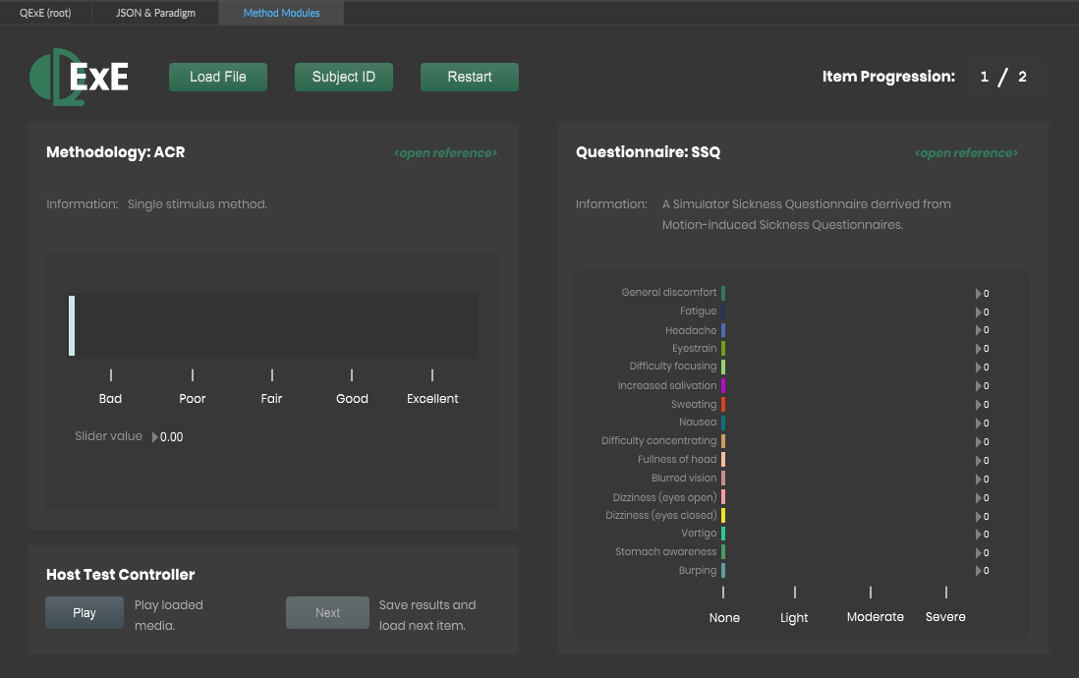Click the Slider value 0.00 number box
This screenshot has width=1079, height=678.
[168, 437]
